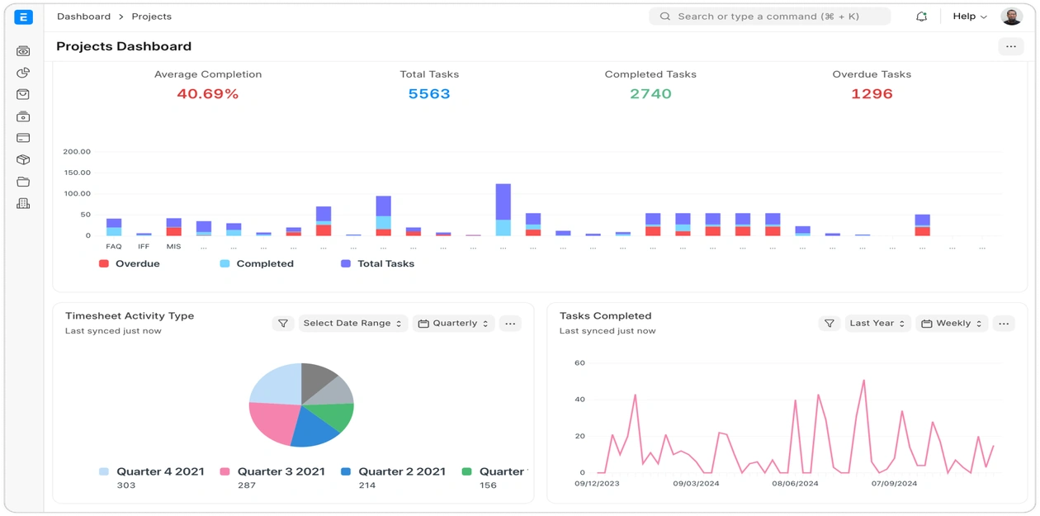
Task: Toggle Overdue series in chart legend
Action: click(x=129, y=264)
